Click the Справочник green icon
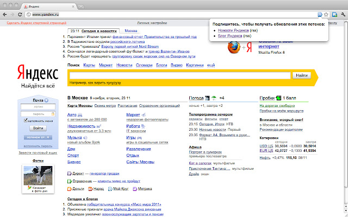Screen dimensions: 348x217 pyautogui.click(x=69, y=181)
